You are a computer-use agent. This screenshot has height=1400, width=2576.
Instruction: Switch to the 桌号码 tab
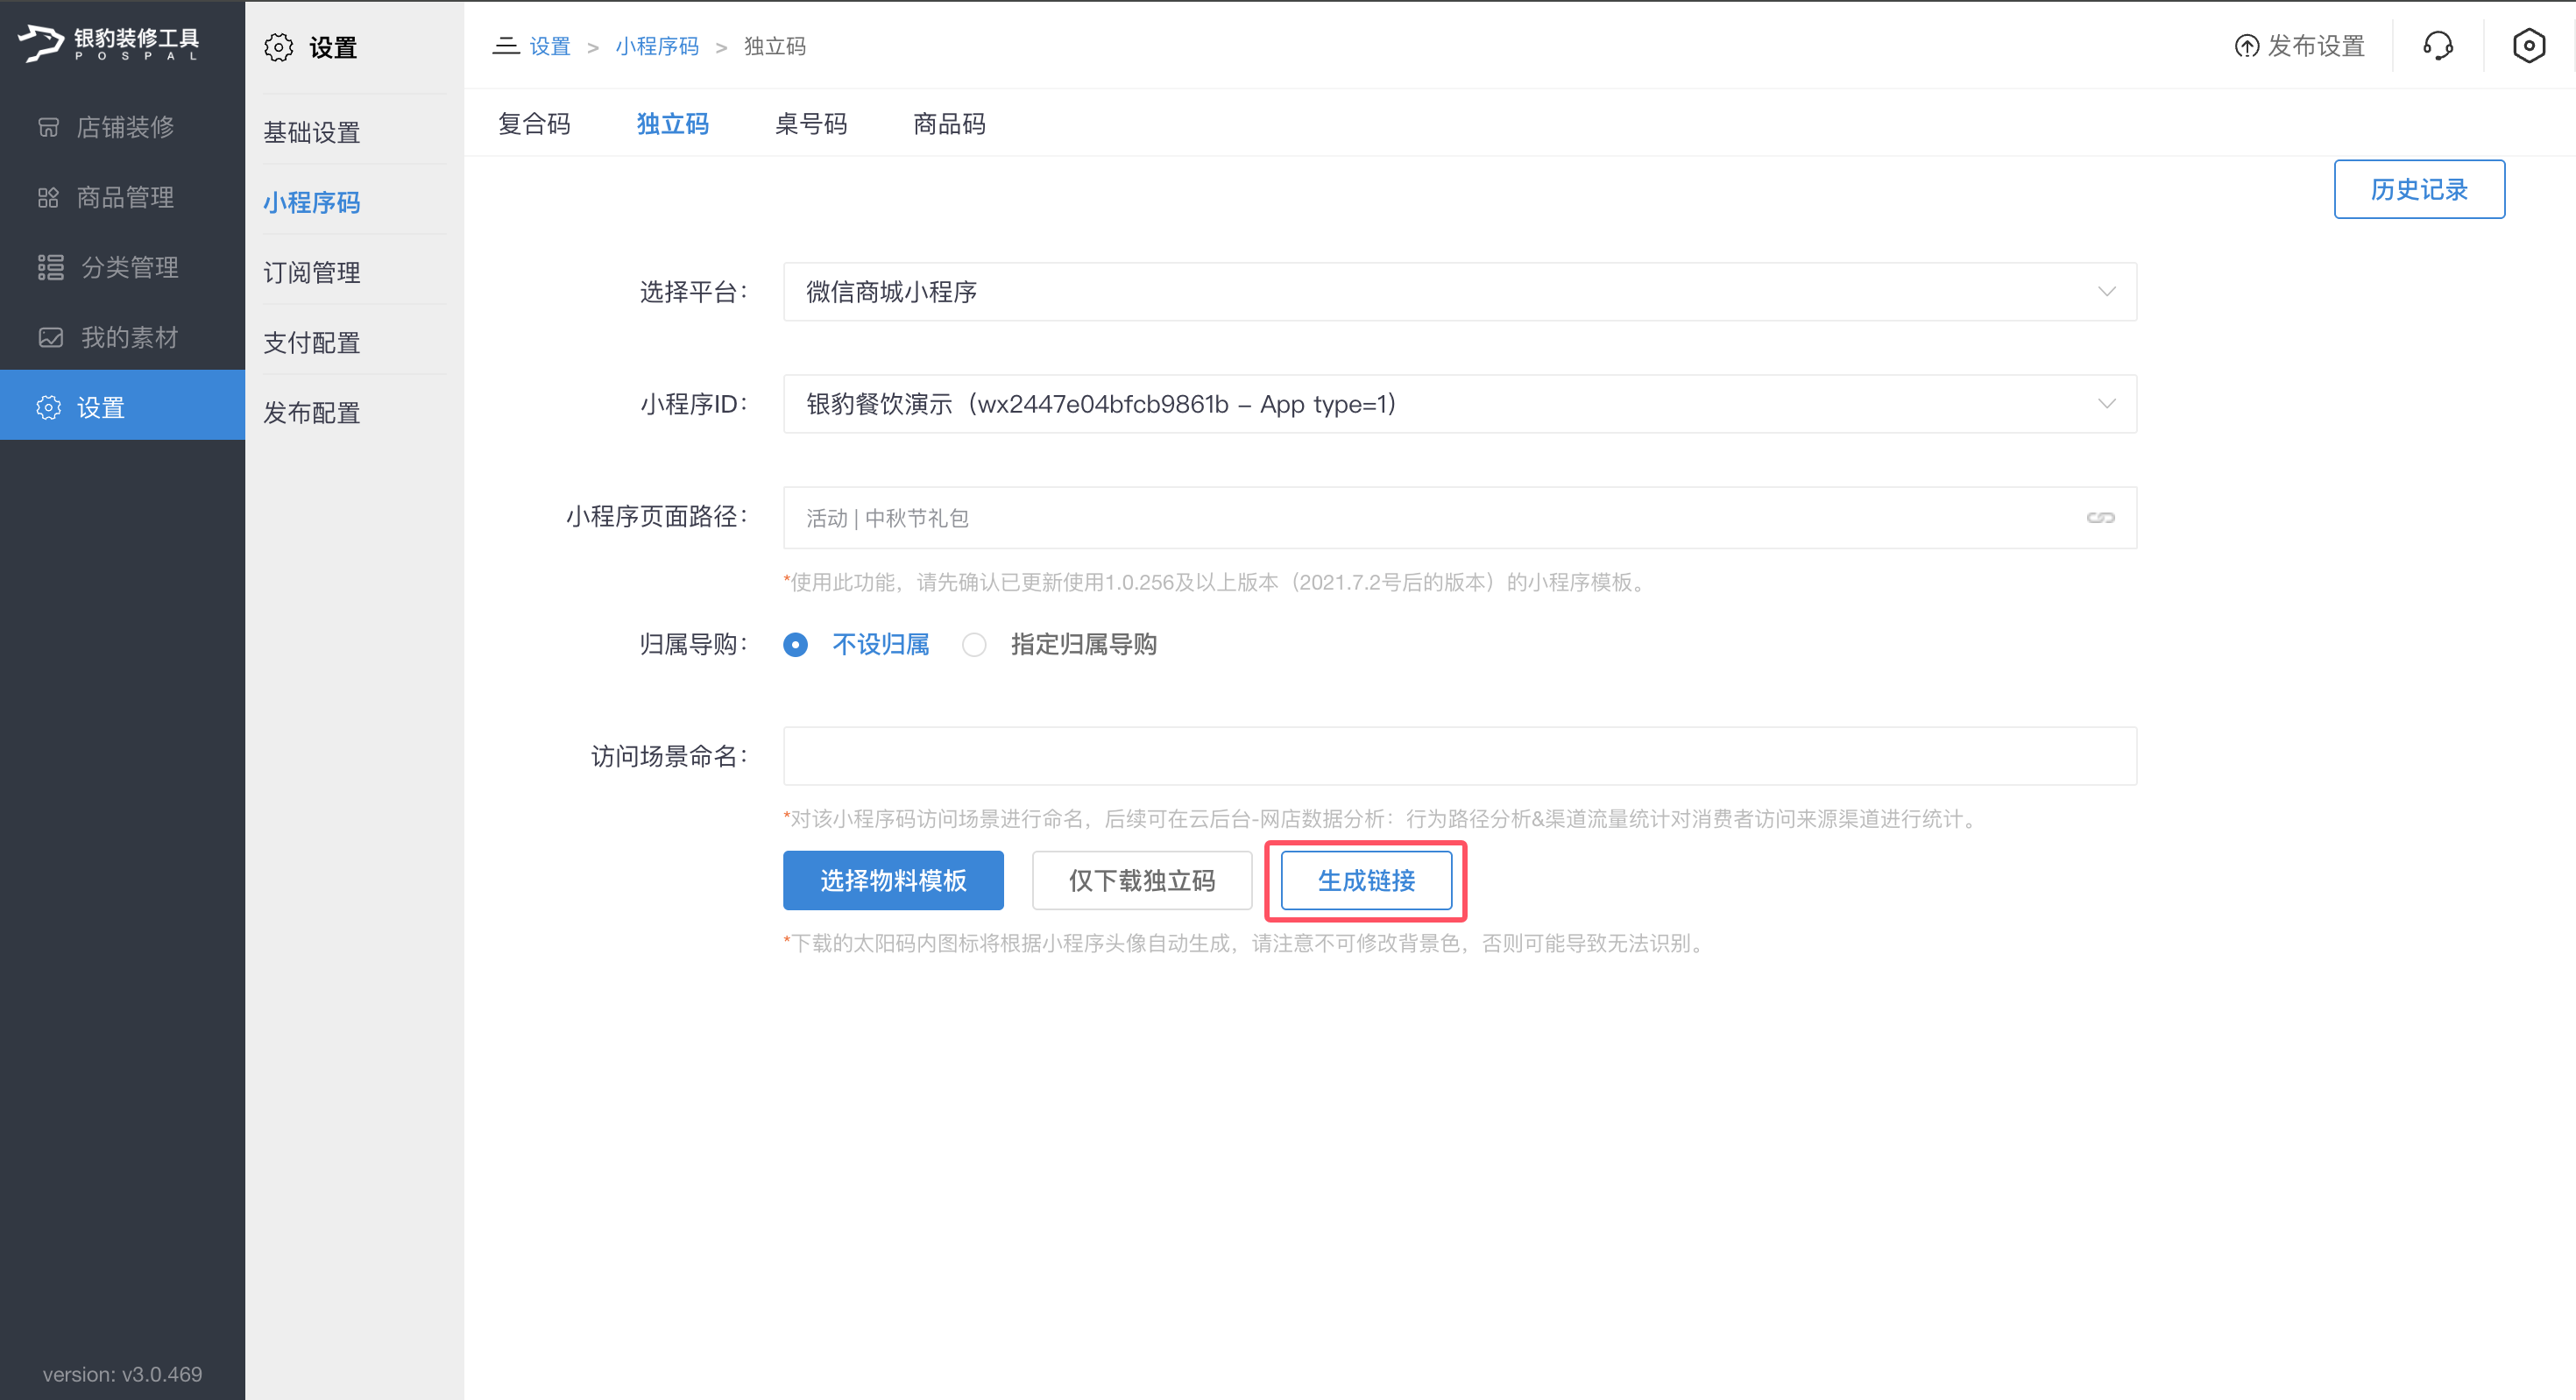[x=811, y=124]
